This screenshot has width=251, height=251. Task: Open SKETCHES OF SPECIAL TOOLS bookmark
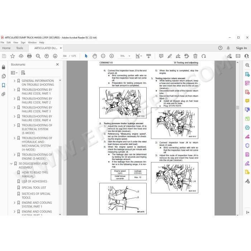point(36,196)
